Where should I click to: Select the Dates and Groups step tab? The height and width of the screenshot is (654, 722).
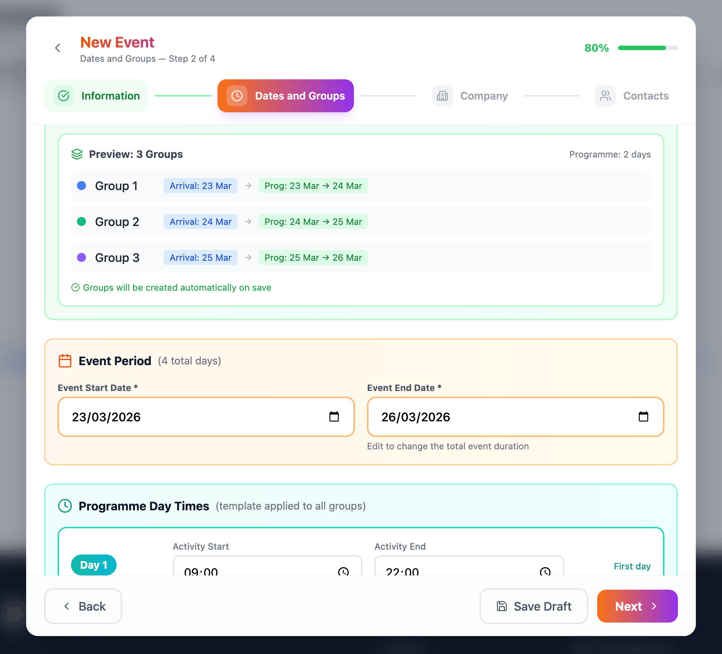pyautogui.click(x=286, y=96)
